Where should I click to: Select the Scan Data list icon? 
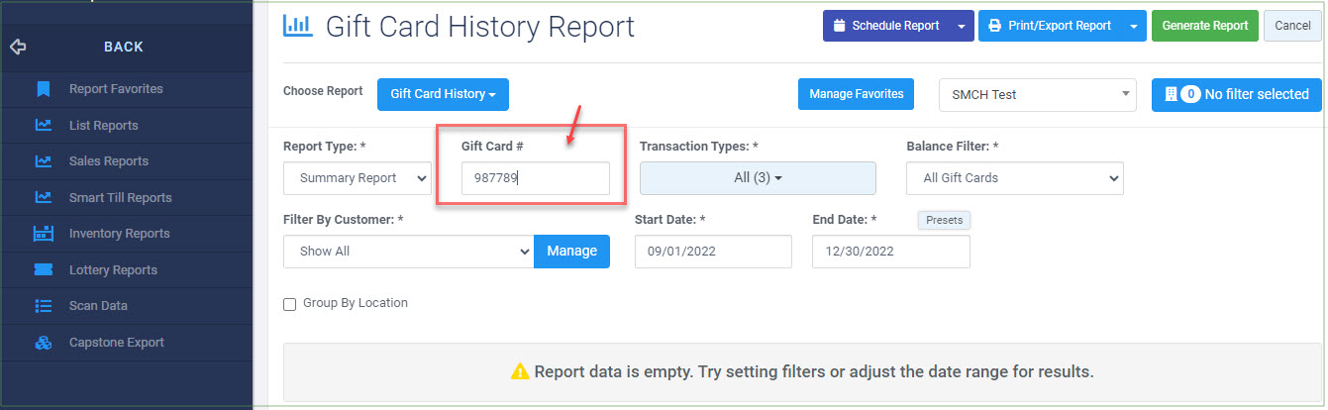click(43, 306)
